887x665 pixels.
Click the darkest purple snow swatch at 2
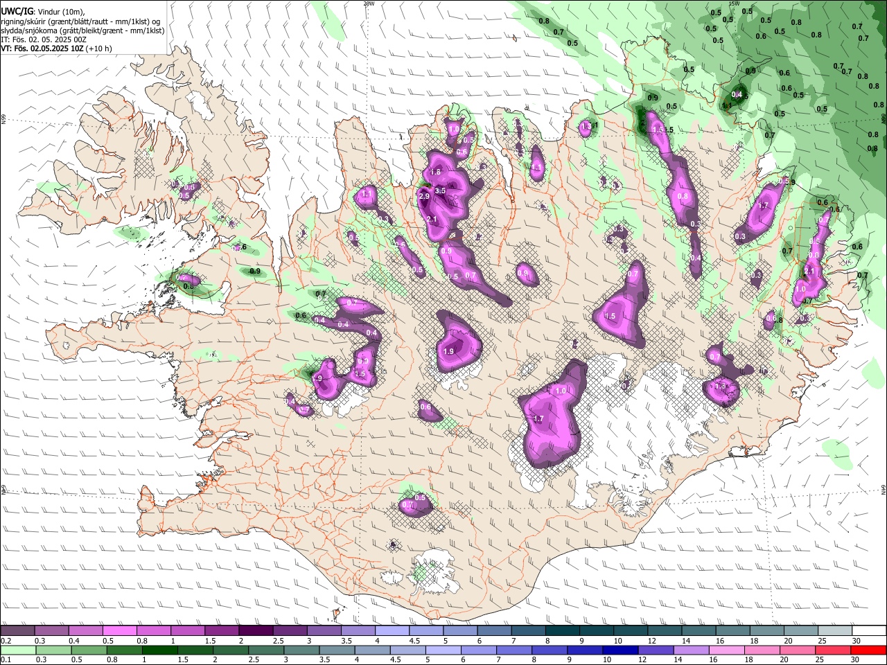pyautogui.click(x=255, y=630)
